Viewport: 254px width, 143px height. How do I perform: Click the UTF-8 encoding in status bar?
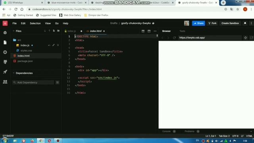[x=235, y=136]
